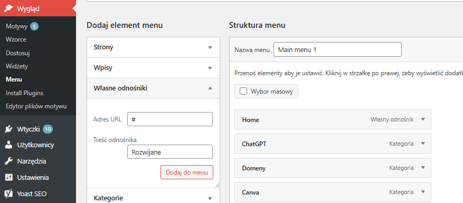This screenshot has width=463, height=203.
Task: Focus the Treść odnośnika text field
Action: pyautogui.click(x=170, y=152)
